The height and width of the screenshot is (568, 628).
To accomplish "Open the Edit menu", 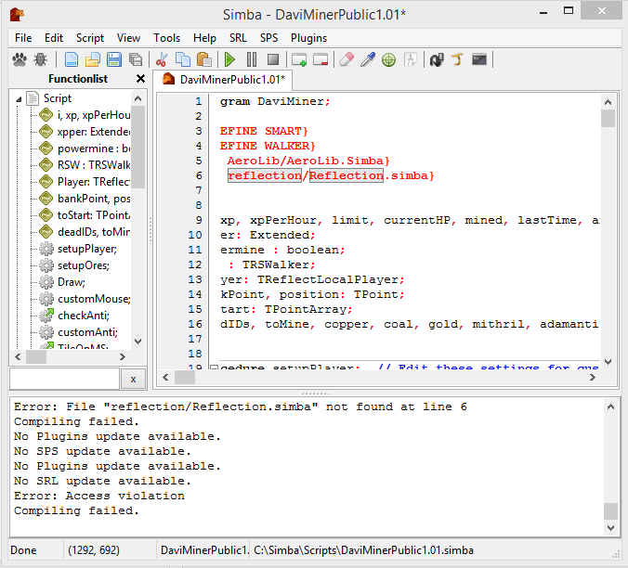I will pyautogui.click(x=54, y=38).
